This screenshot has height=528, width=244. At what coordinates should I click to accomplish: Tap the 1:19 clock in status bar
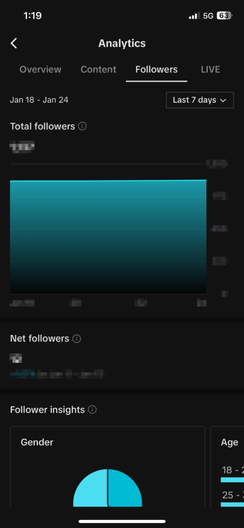33,16
